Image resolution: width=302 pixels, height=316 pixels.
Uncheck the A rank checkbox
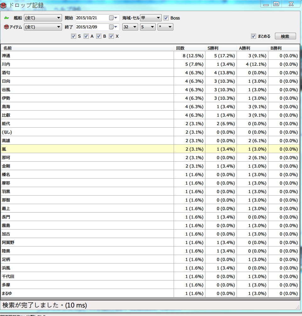(x=86, y=36)
